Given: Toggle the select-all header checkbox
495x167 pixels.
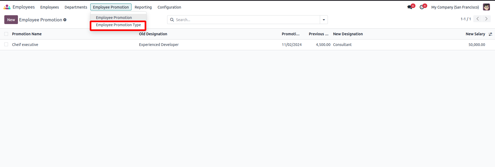Looking at the screenshot, I should (x=6, y=34).
